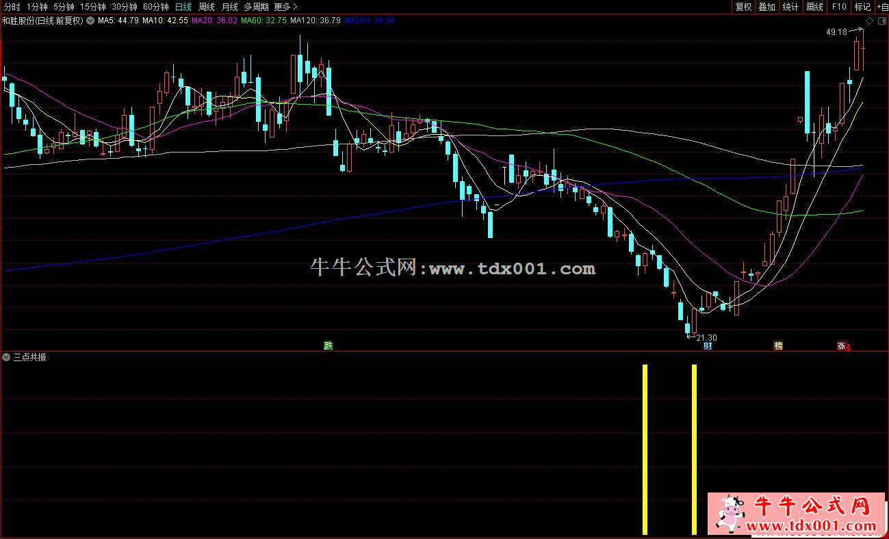Open the F10 company info button

(838, 7)
